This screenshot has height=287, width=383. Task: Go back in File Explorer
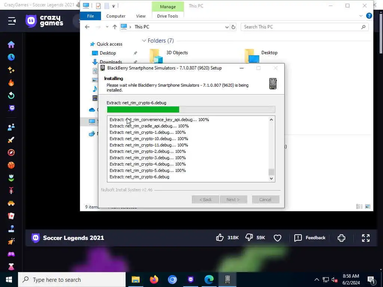(87, 27)
